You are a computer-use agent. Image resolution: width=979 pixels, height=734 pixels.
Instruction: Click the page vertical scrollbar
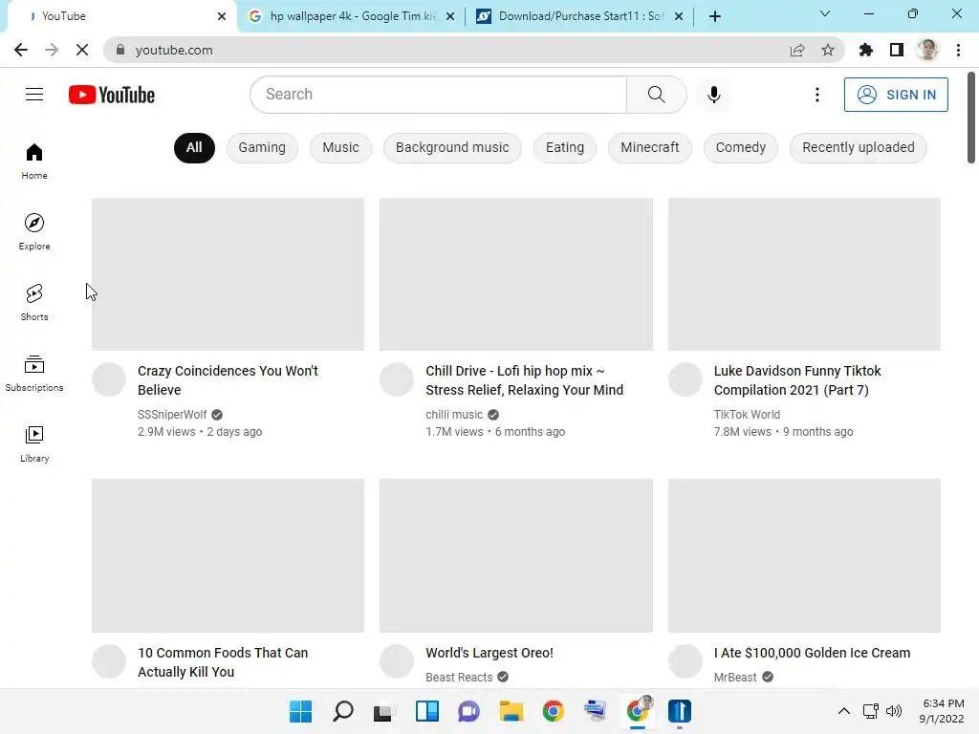[971, 118]
